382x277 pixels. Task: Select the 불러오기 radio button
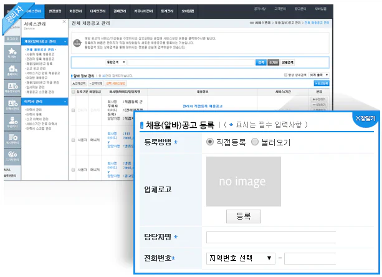255,142
